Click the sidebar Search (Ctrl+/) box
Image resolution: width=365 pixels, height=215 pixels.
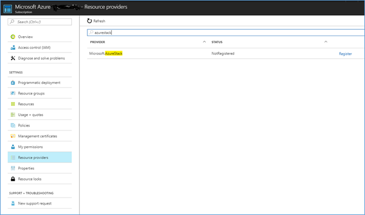40,22
